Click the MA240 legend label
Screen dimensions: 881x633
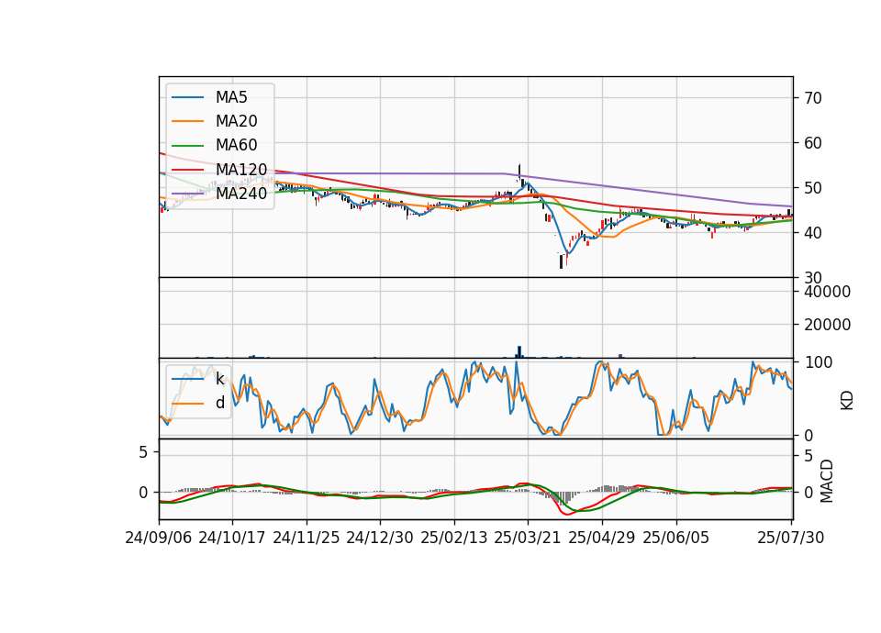pyautogui.click(x=241, y=194)
